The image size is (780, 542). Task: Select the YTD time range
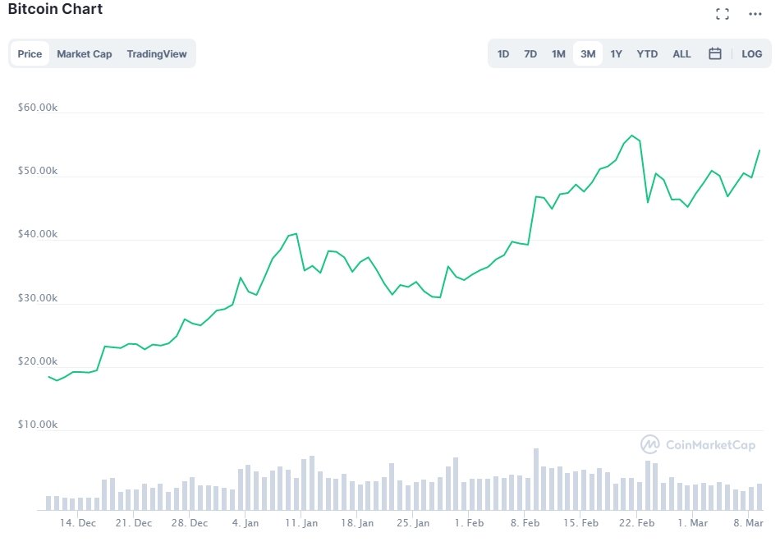(x=647, y=54)
